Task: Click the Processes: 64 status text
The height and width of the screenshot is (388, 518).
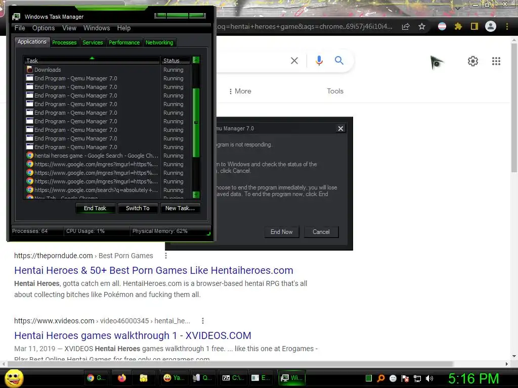Action: 30,231
